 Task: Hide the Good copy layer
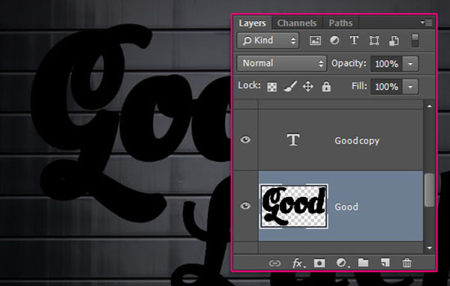pyautogui.click(x=245, y=140)
